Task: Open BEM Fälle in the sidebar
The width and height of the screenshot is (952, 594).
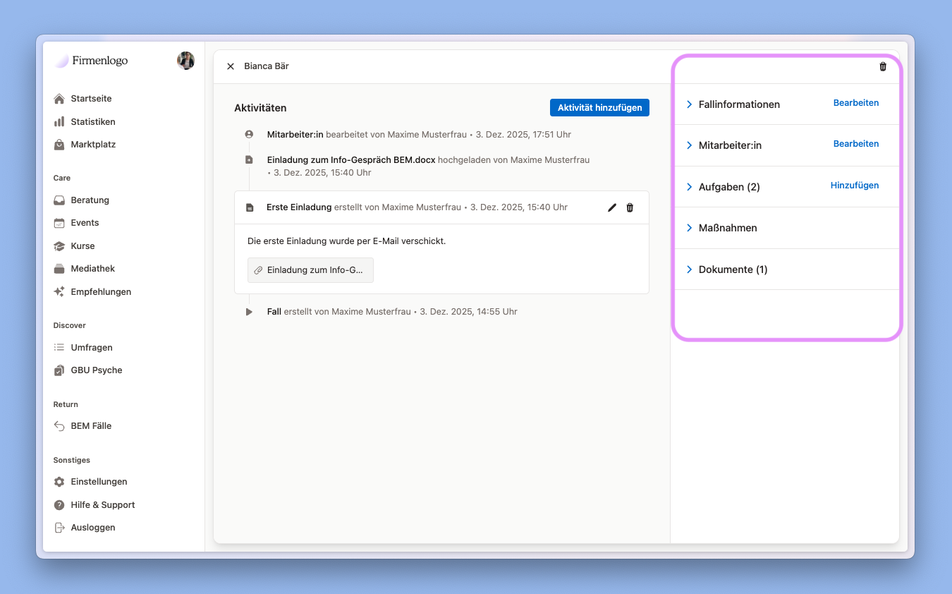Action: coord(91,426)
